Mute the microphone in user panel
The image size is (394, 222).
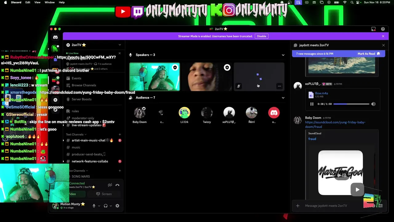pyautogui.click(x=94, y=206)
